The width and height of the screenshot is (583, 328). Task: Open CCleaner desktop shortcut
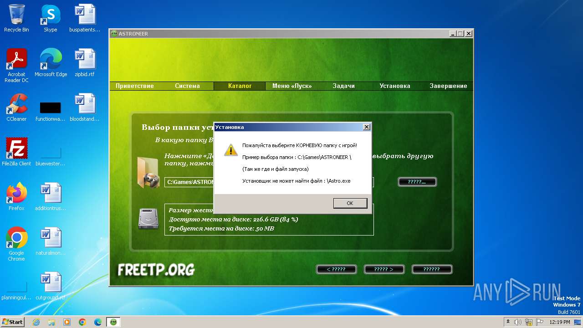click(x=16, y=107)
